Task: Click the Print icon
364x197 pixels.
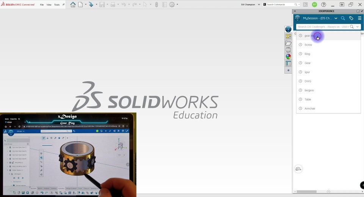Action: coord(113,5)
